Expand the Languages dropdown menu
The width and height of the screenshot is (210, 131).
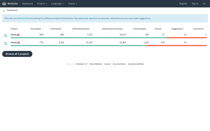(57, 3)
